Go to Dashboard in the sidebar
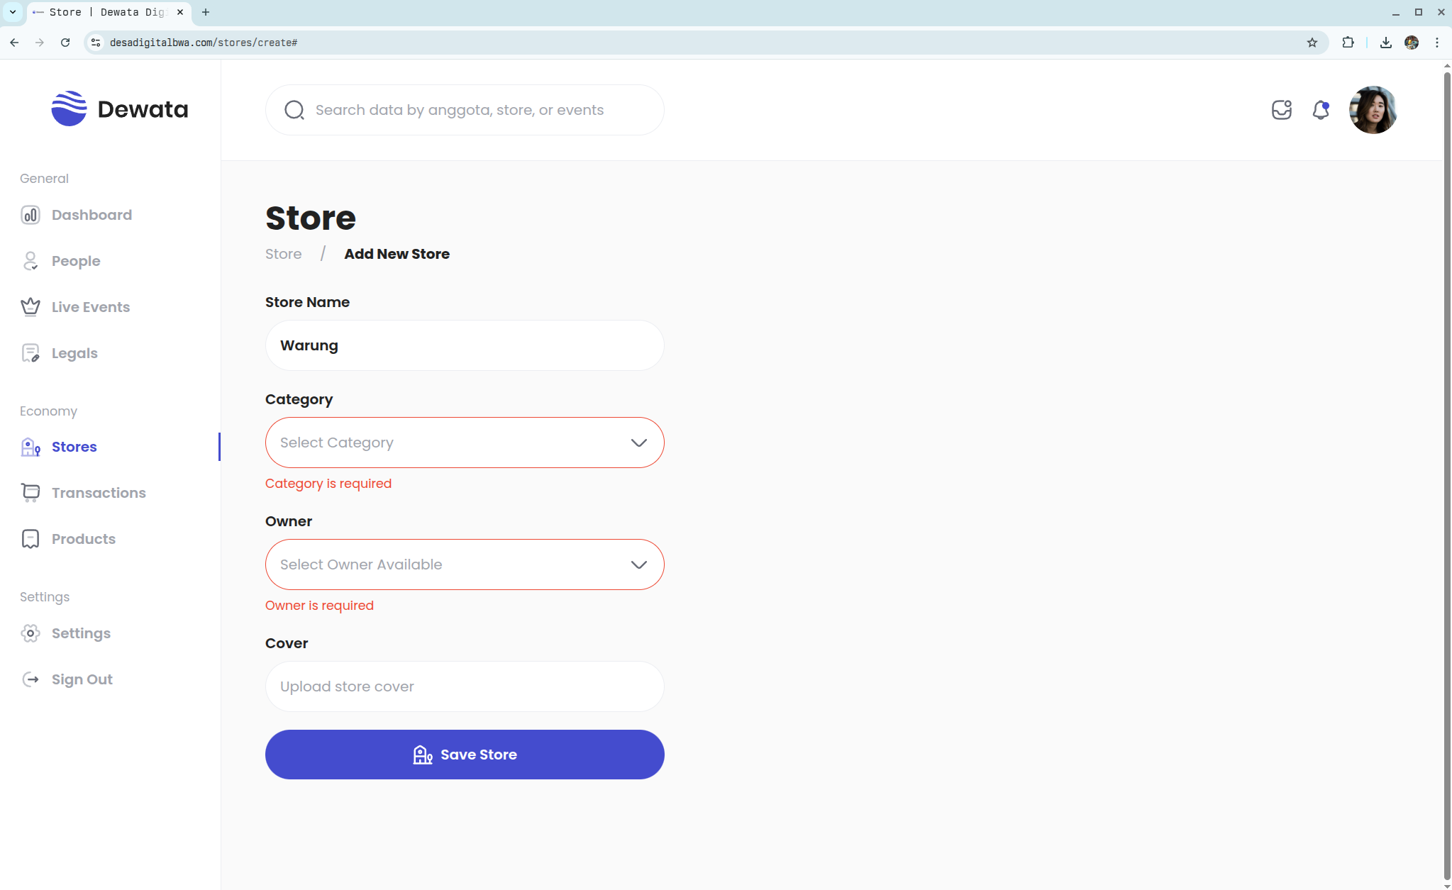Screen dimensions: 1452x890 click(92, 215)
